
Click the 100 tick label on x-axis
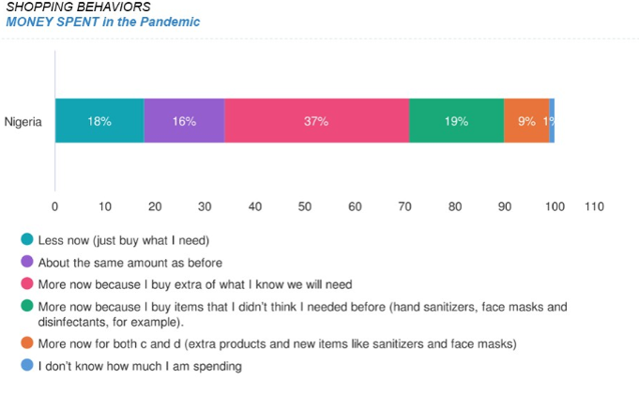pos(555,206)
